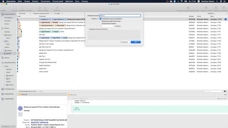Image resolution: width=228 pixels, height=128 pixels.
Task: Select the working copy revision radio option
Action: pyautogui.click(x=100, y=21)
